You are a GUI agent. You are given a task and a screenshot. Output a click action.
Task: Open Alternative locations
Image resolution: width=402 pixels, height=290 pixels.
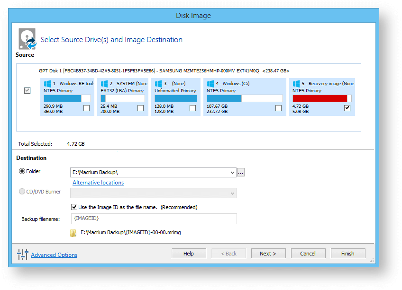[x=98, y=183]
